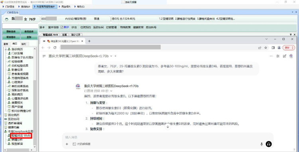Click the tree scrollbar up arrow
This screenshot has height=152, width=299.
tap(35, 49)
